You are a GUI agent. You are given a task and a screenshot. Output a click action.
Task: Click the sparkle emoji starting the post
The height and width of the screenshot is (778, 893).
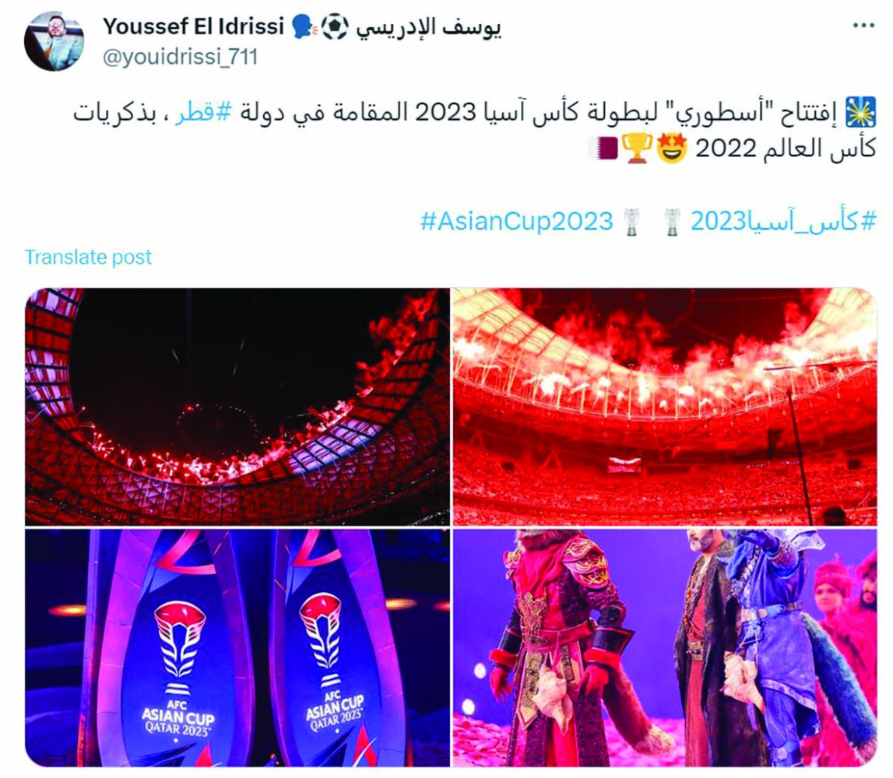[x=860, y=112]
